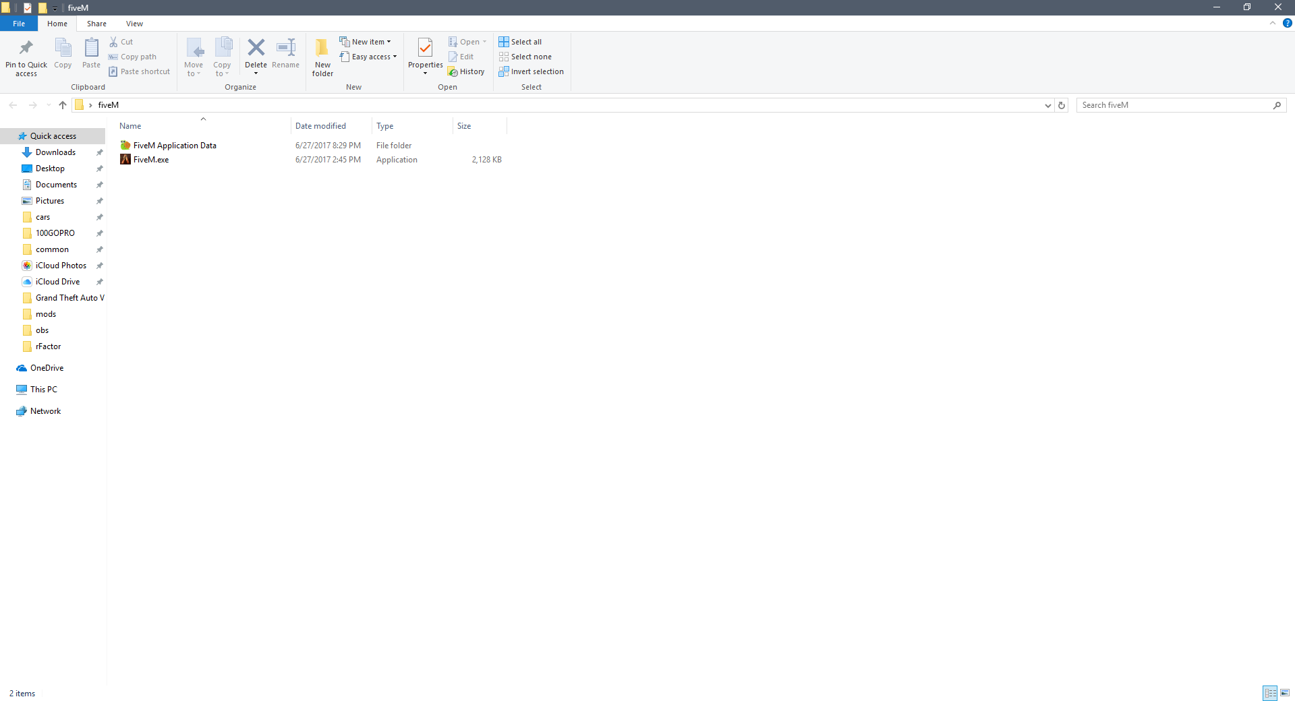Click the Properties icon

coord(425,48)
